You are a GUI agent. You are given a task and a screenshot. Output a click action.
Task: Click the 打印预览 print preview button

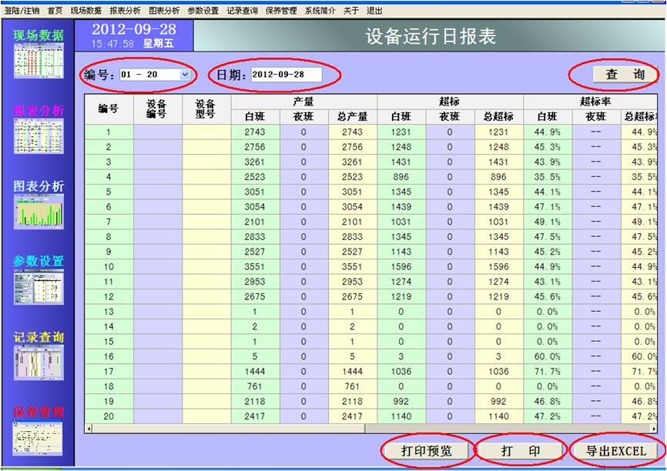(x=427, y=451)
